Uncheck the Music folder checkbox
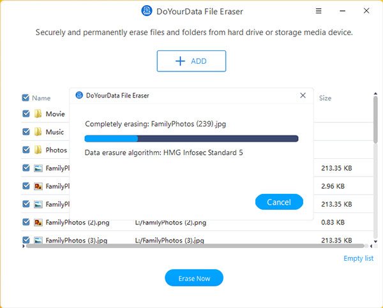Image resolution: width=383 pixels, height=308 pixels. click(x=26, y=132)
